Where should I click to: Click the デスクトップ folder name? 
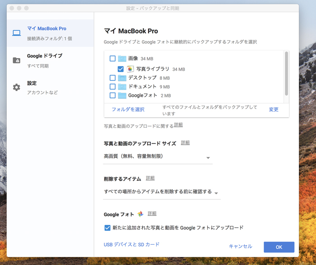pos(142,78)
